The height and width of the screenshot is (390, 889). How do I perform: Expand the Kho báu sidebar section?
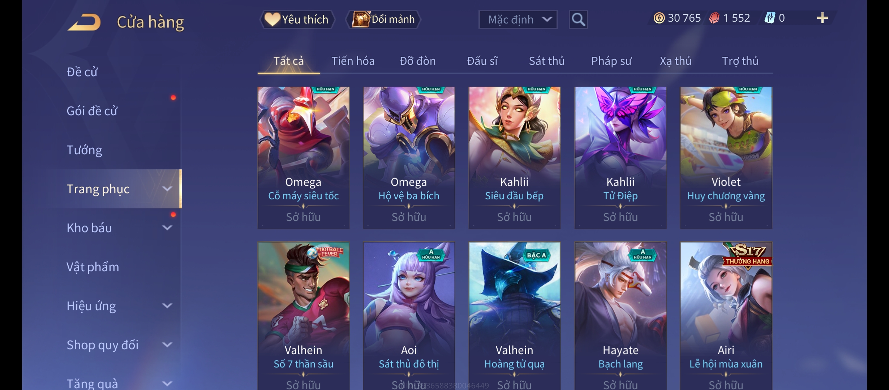coord(167,228)
